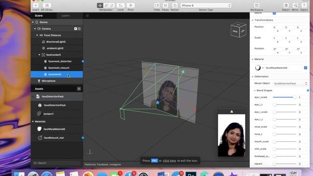Click the simulator face preview thumbnail

(x=231, y=135)
